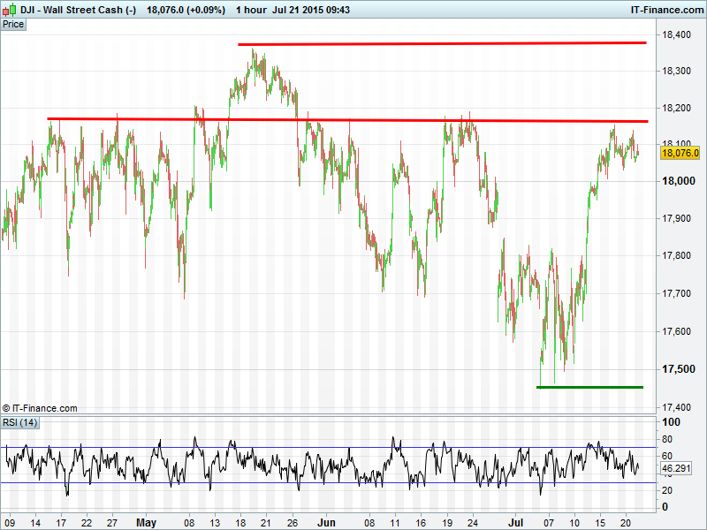Click the 18,400 price axis label
The height and width of the screenshot is (530, 707).
click(x=677, y=34)
